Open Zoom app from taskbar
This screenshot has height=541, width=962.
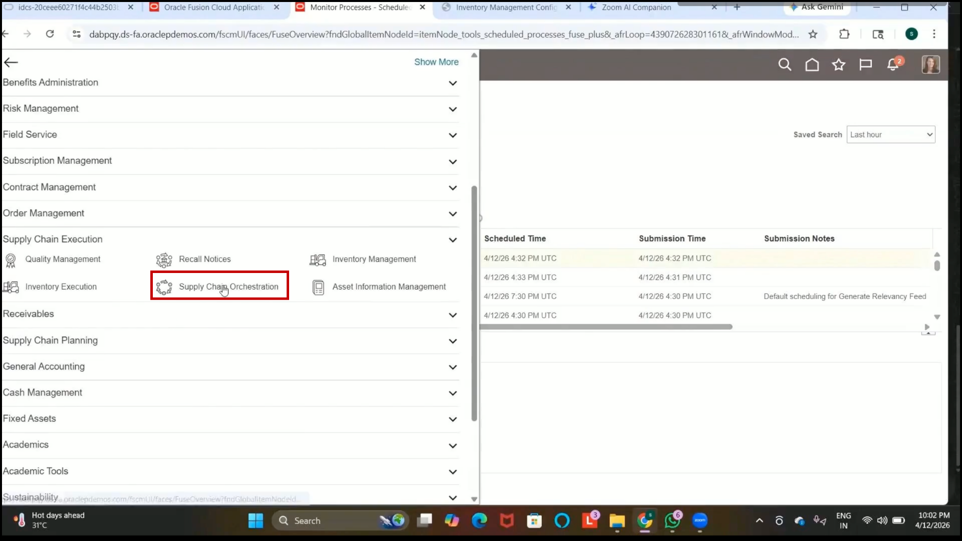(700, 520)
